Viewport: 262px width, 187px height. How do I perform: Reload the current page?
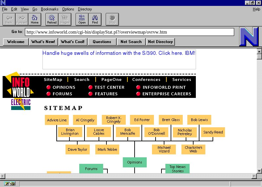[52, 19]
